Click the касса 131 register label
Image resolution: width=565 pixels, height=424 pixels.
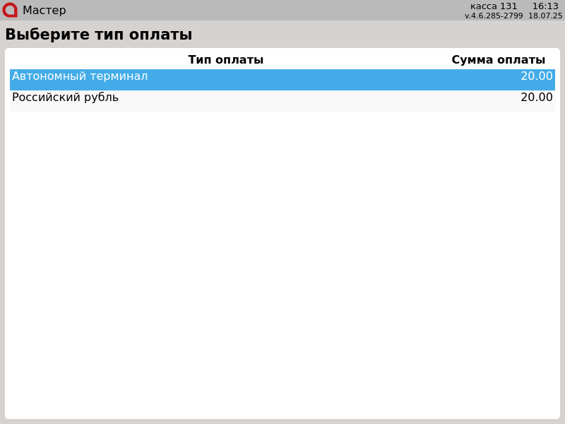pos(494,6)
